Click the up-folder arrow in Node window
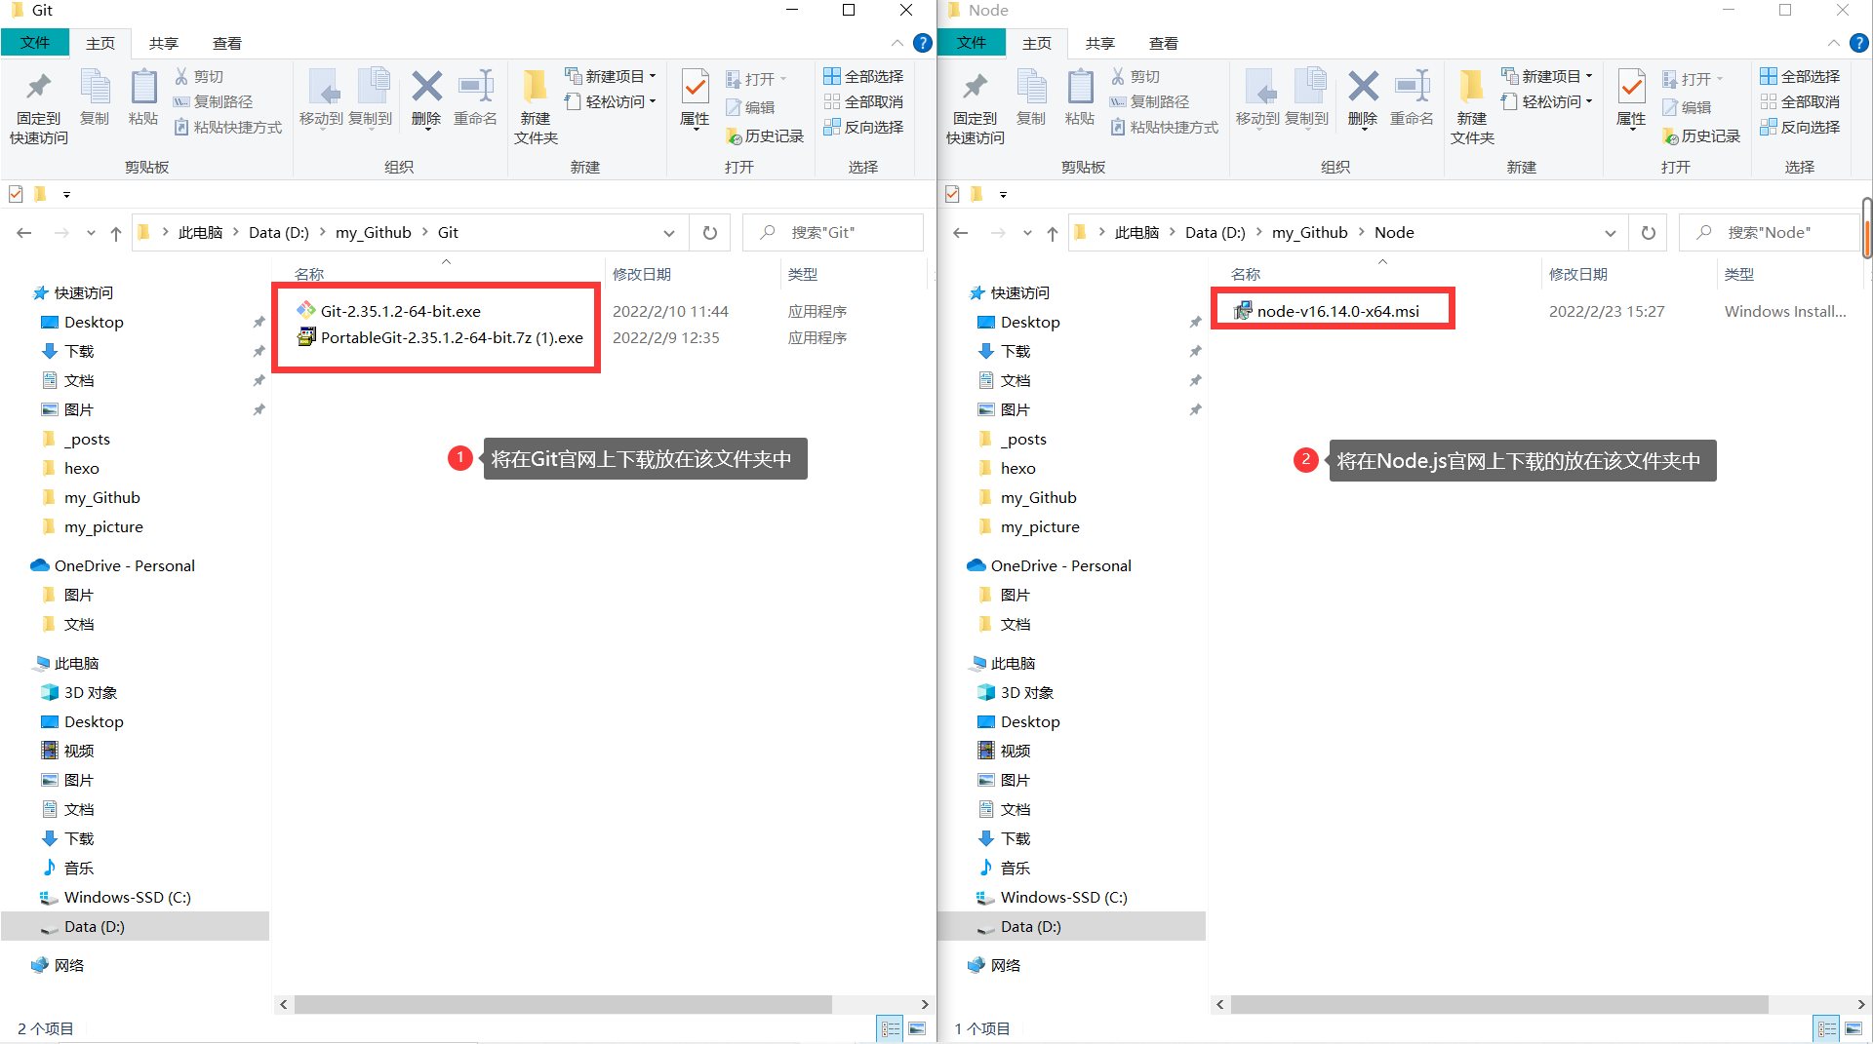 pos(1053,233)
